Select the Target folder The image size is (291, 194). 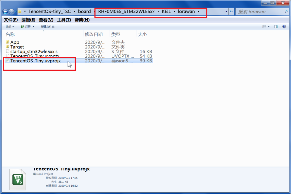17,47
